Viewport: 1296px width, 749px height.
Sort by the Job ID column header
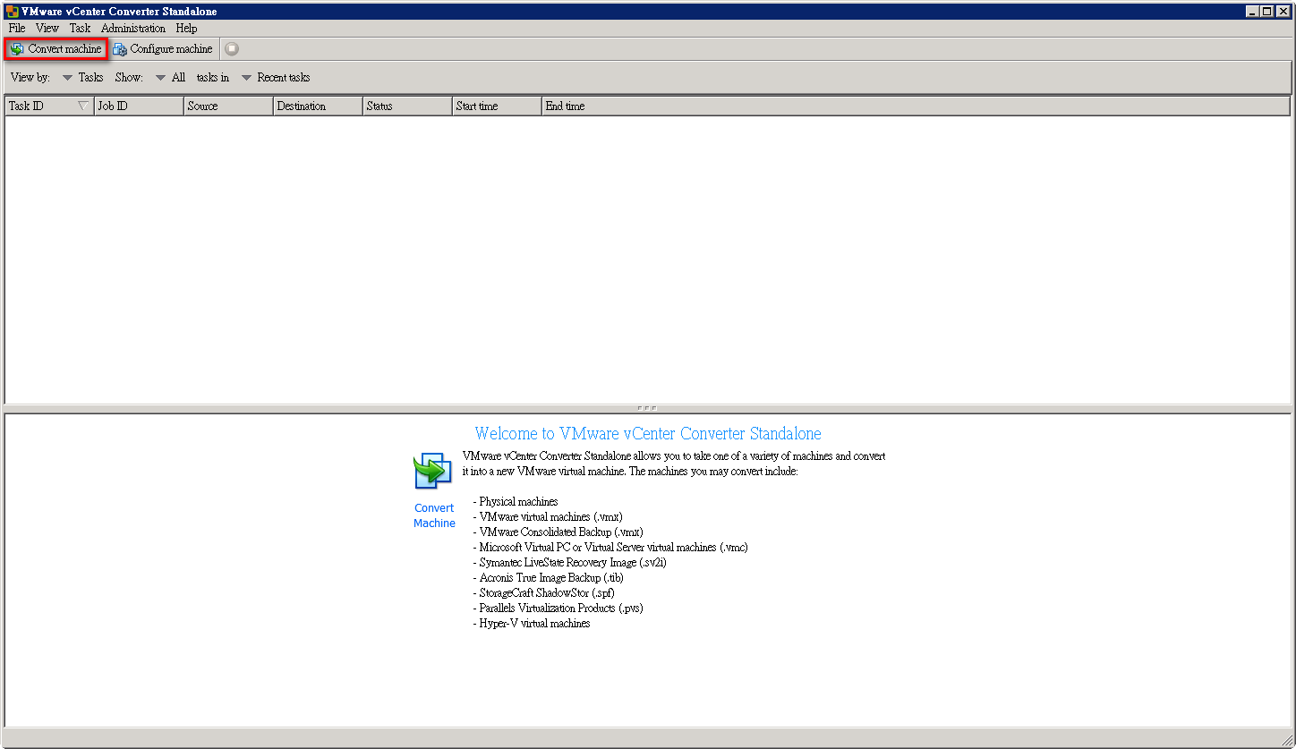coord(139,106)
